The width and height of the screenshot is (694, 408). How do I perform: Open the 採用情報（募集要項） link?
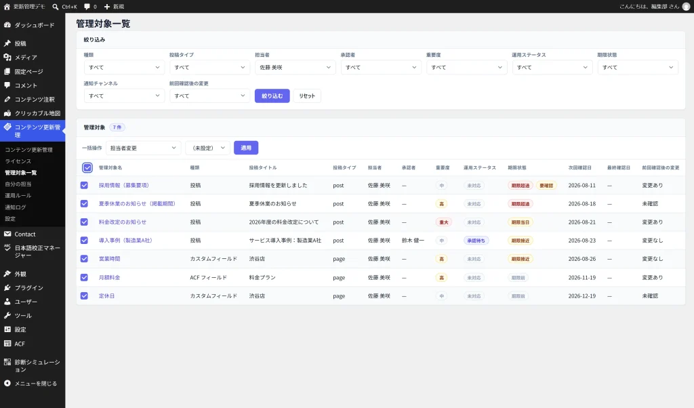124,186
